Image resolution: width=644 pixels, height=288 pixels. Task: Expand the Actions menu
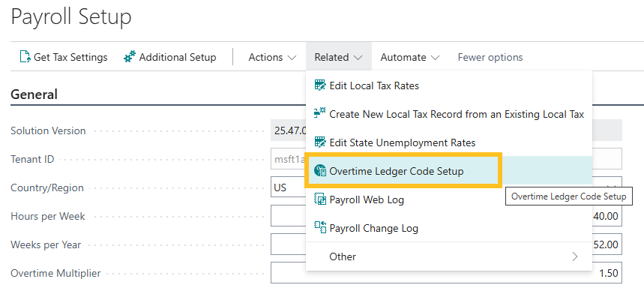272,57
